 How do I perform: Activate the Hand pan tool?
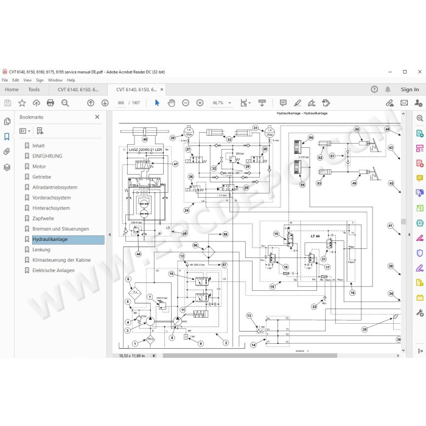tap(172, 103)
